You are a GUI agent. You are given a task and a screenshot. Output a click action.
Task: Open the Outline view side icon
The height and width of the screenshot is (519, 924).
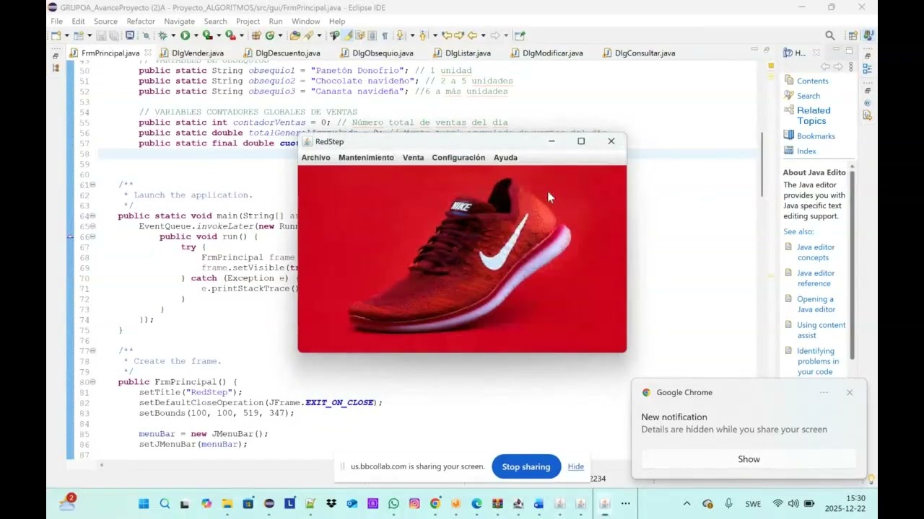[868, 68]
